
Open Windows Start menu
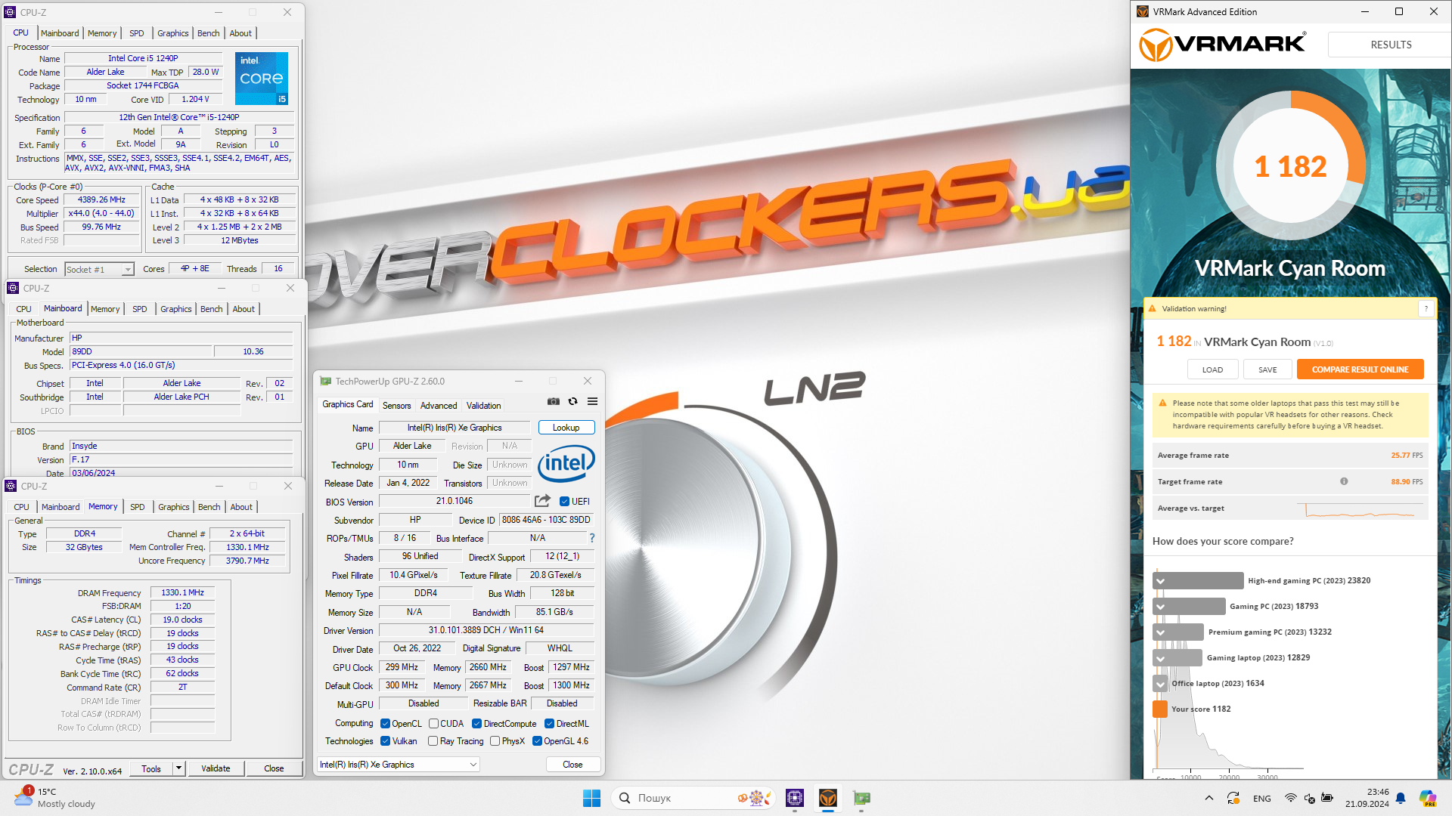point(591,798)
